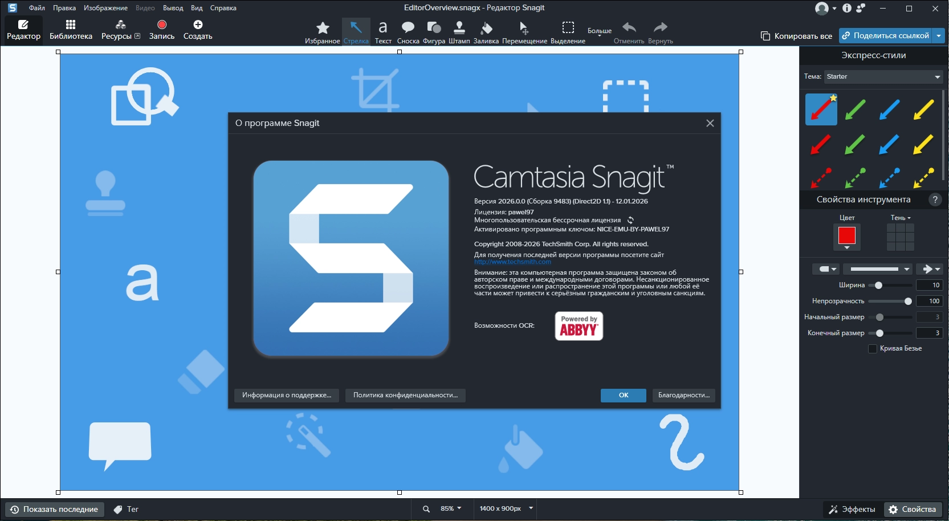Open the Справка menu
The width and height of the screenshot is (949, 521).
[x=223, y=8]
